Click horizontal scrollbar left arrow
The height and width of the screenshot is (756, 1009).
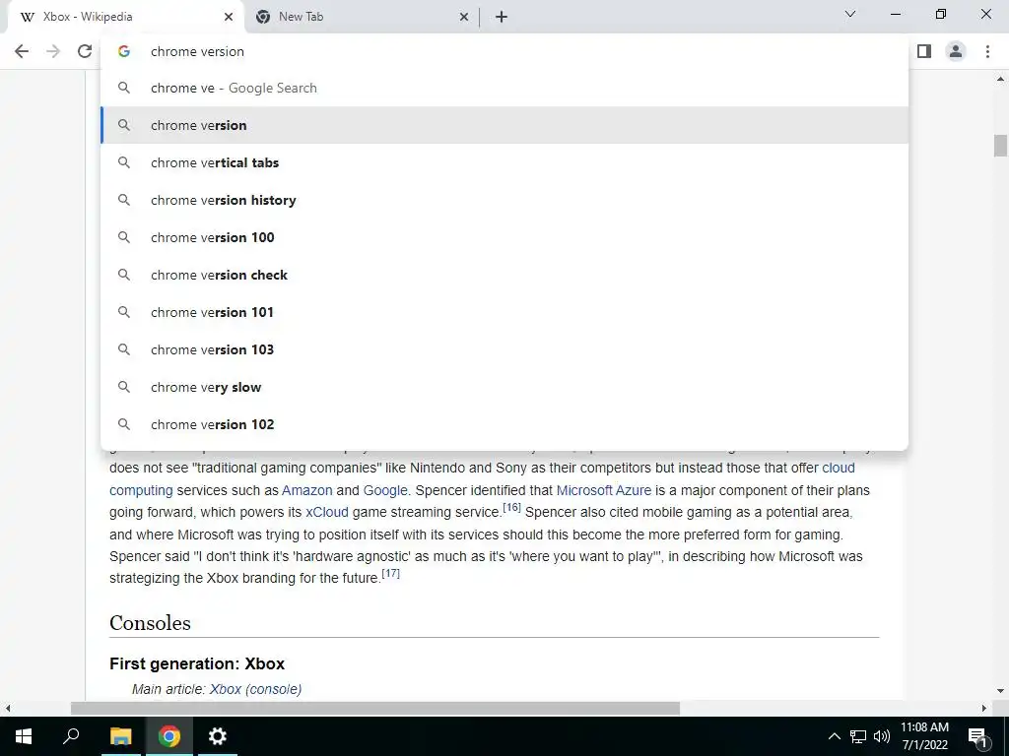(x=8, y=709)
